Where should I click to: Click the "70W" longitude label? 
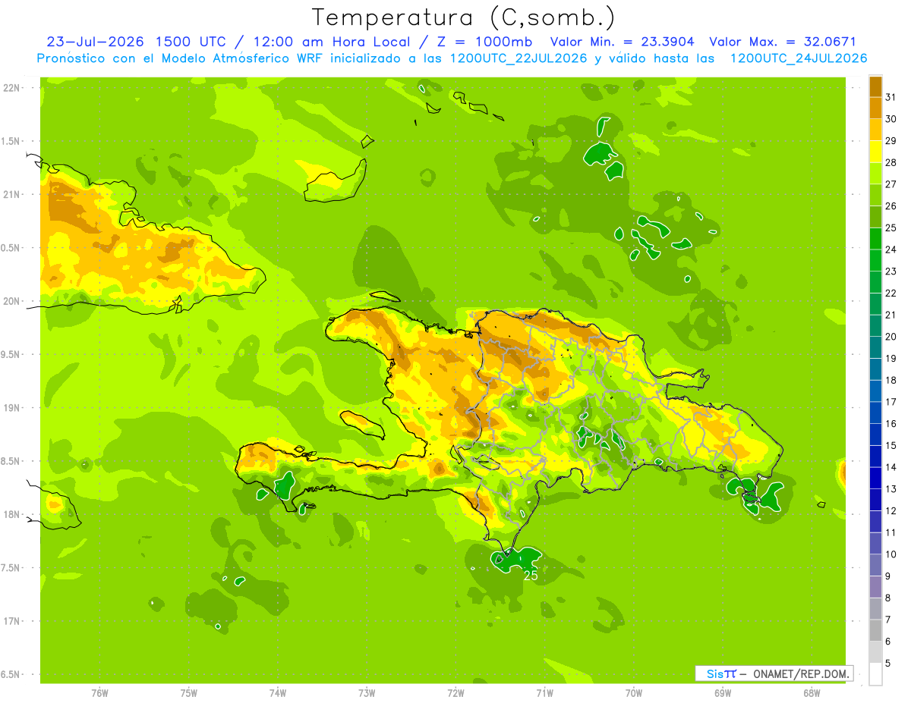coord(634,693)
